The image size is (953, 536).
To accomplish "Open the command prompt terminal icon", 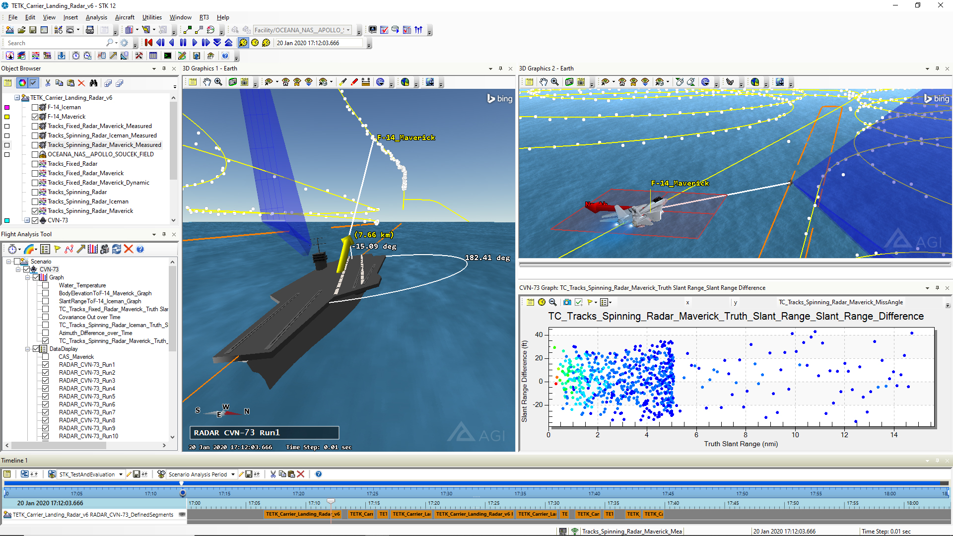I will click(168, 56).
